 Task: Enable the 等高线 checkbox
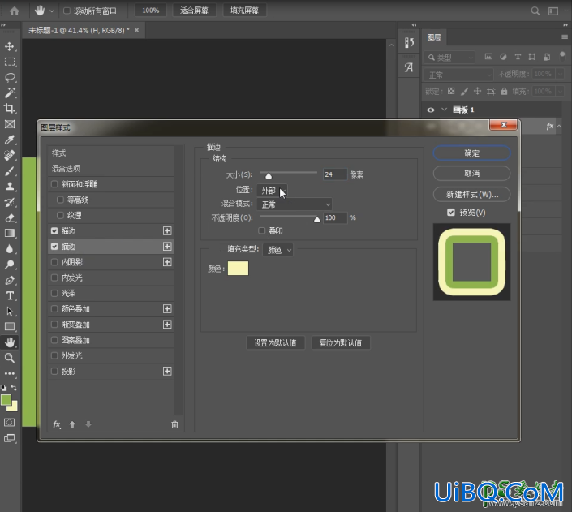coord(60,200)
